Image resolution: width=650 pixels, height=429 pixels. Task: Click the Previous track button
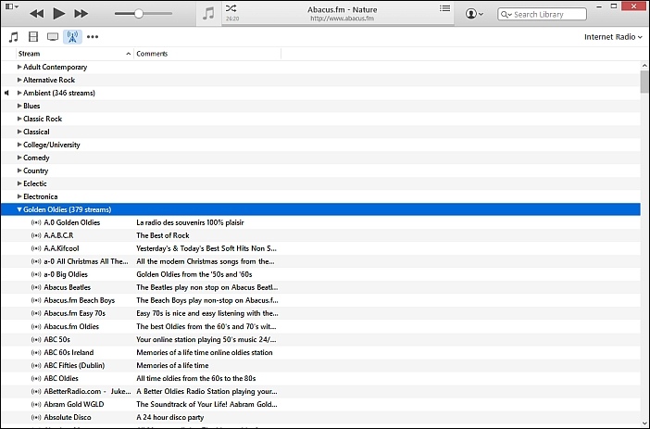pos(36,14)
